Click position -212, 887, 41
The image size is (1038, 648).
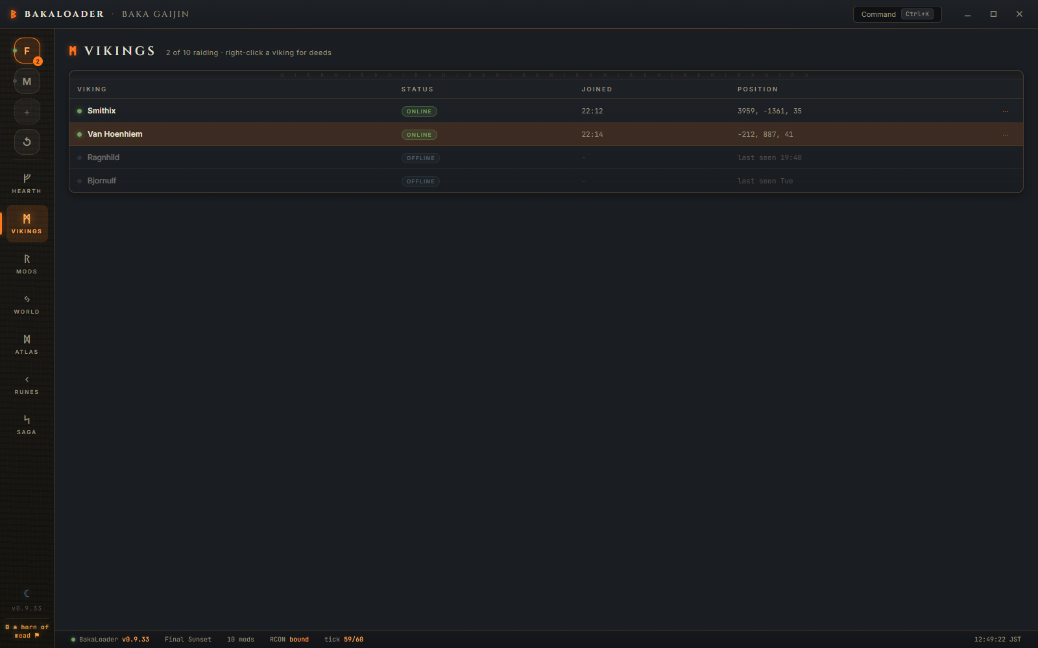[766, 134]
